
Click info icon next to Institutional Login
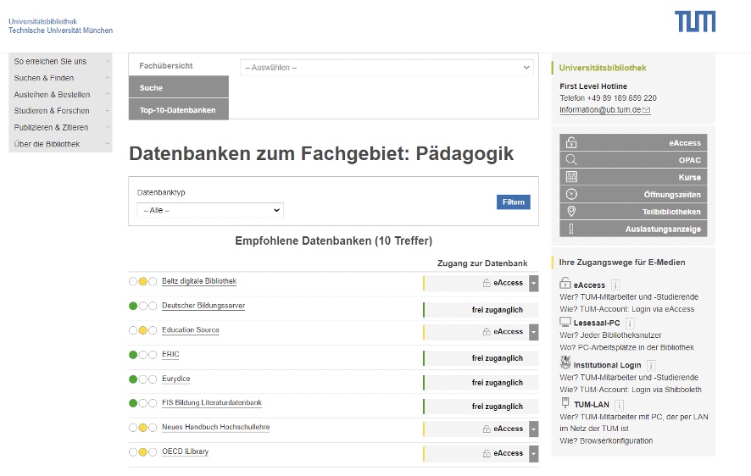coord(651,365)
